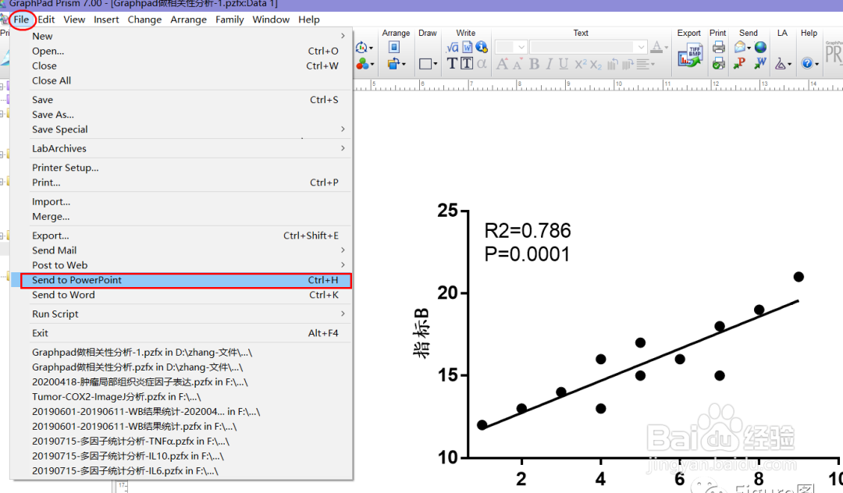Click the globe post-to-web icon
This screenshot has height=493, width=843.
(x=760, y=48)
